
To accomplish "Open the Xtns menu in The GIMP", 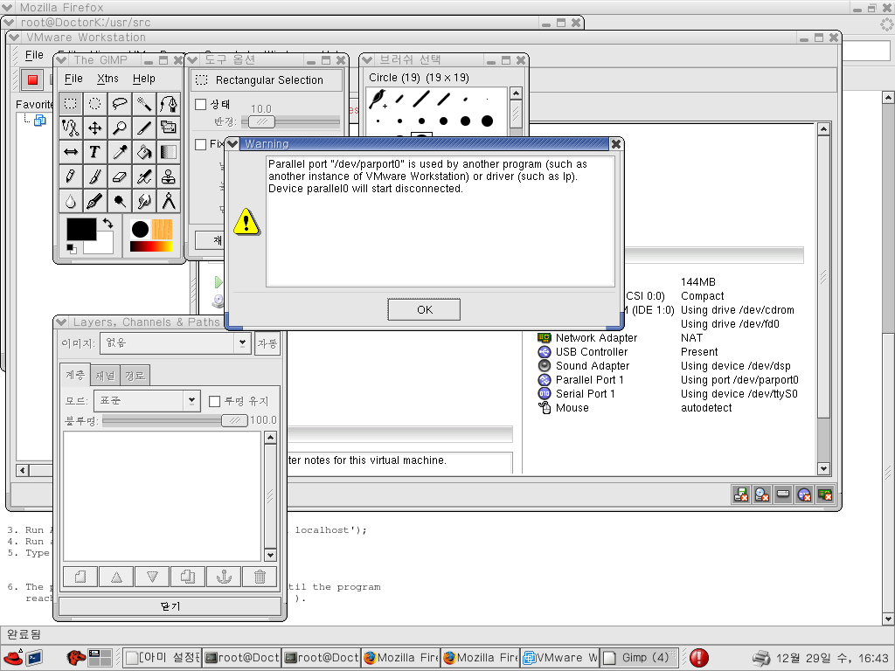I will coord(108,79).
